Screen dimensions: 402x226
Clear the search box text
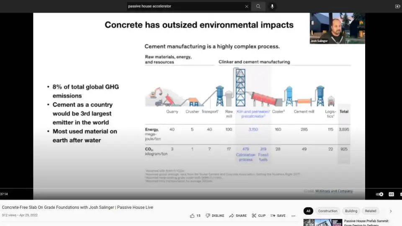(x=247, y=6)
